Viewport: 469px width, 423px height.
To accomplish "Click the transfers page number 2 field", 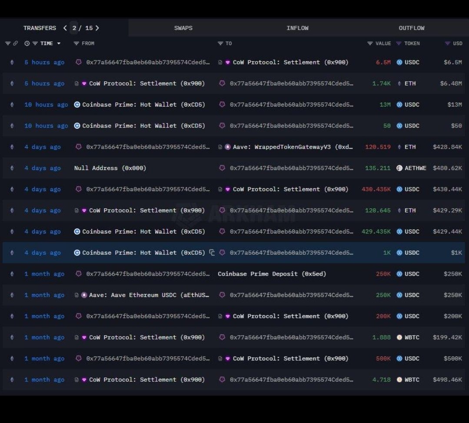I will point(74,28).
